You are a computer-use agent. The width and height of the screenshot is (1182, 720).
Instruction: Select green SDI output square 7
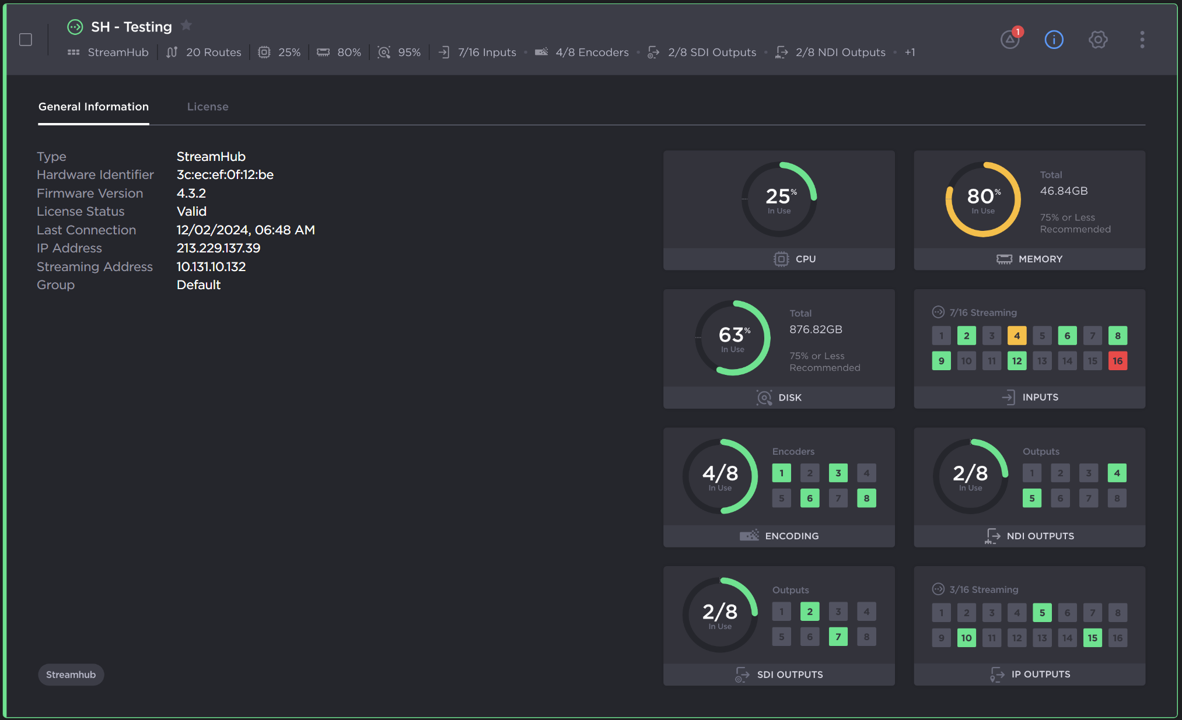[838, 637]
